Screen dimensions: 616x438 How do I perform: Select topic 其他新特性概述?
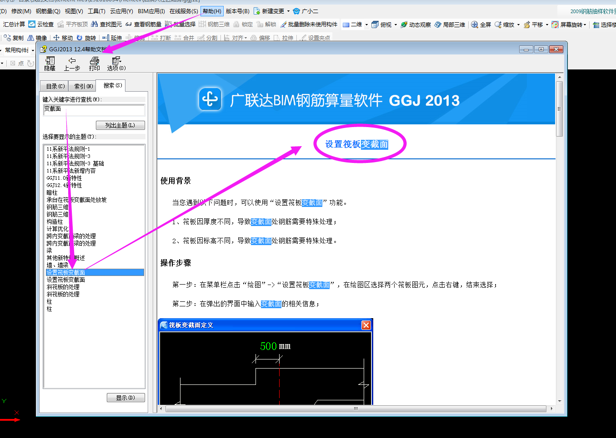click(x=65, y=258)
